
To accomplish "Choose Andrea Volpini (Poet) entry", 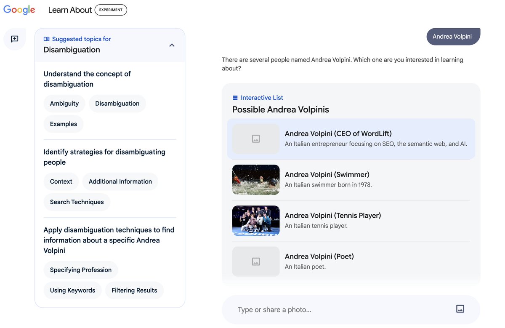I will click(x=351, y=261).
